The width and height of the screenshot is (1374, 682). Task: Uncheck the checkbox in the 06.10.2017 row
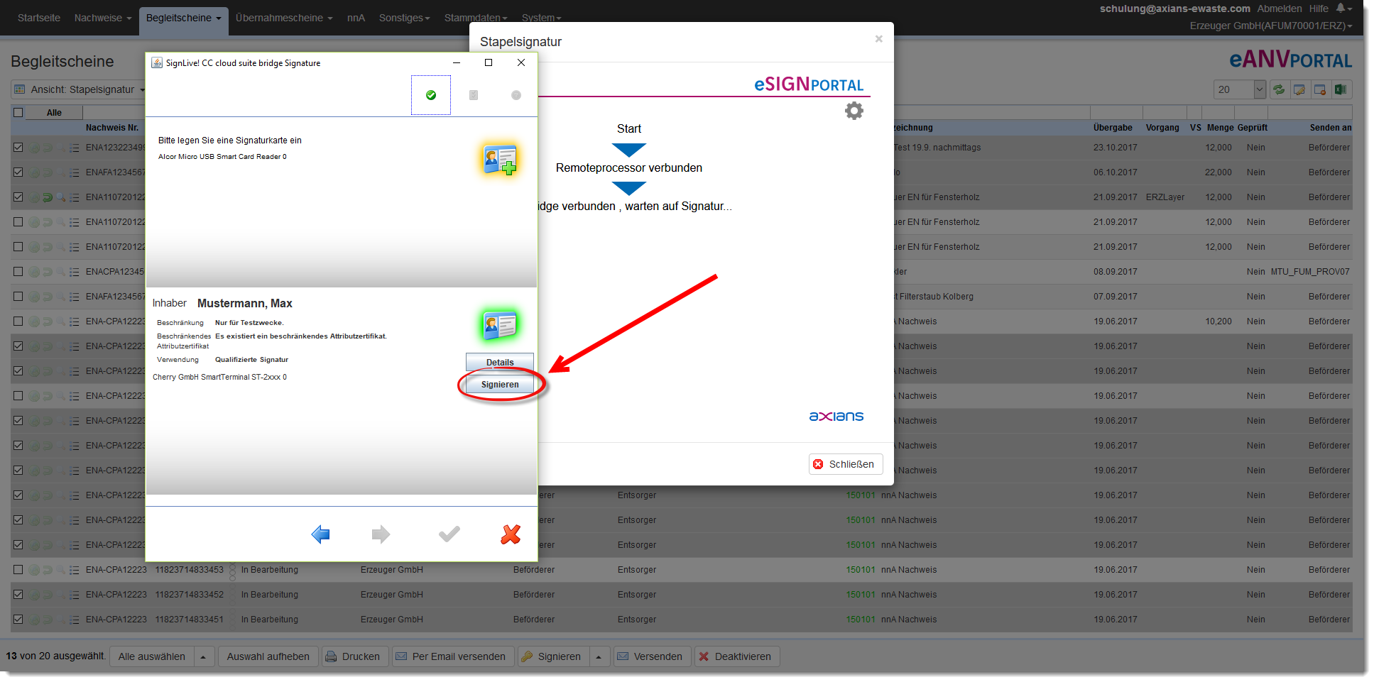pos(18,172)
